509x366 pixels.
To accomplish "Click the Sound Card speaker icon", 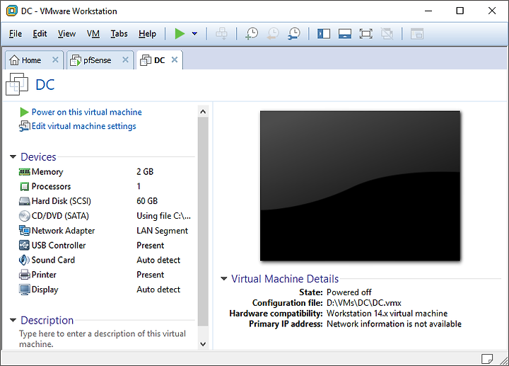I will point(24,260).
